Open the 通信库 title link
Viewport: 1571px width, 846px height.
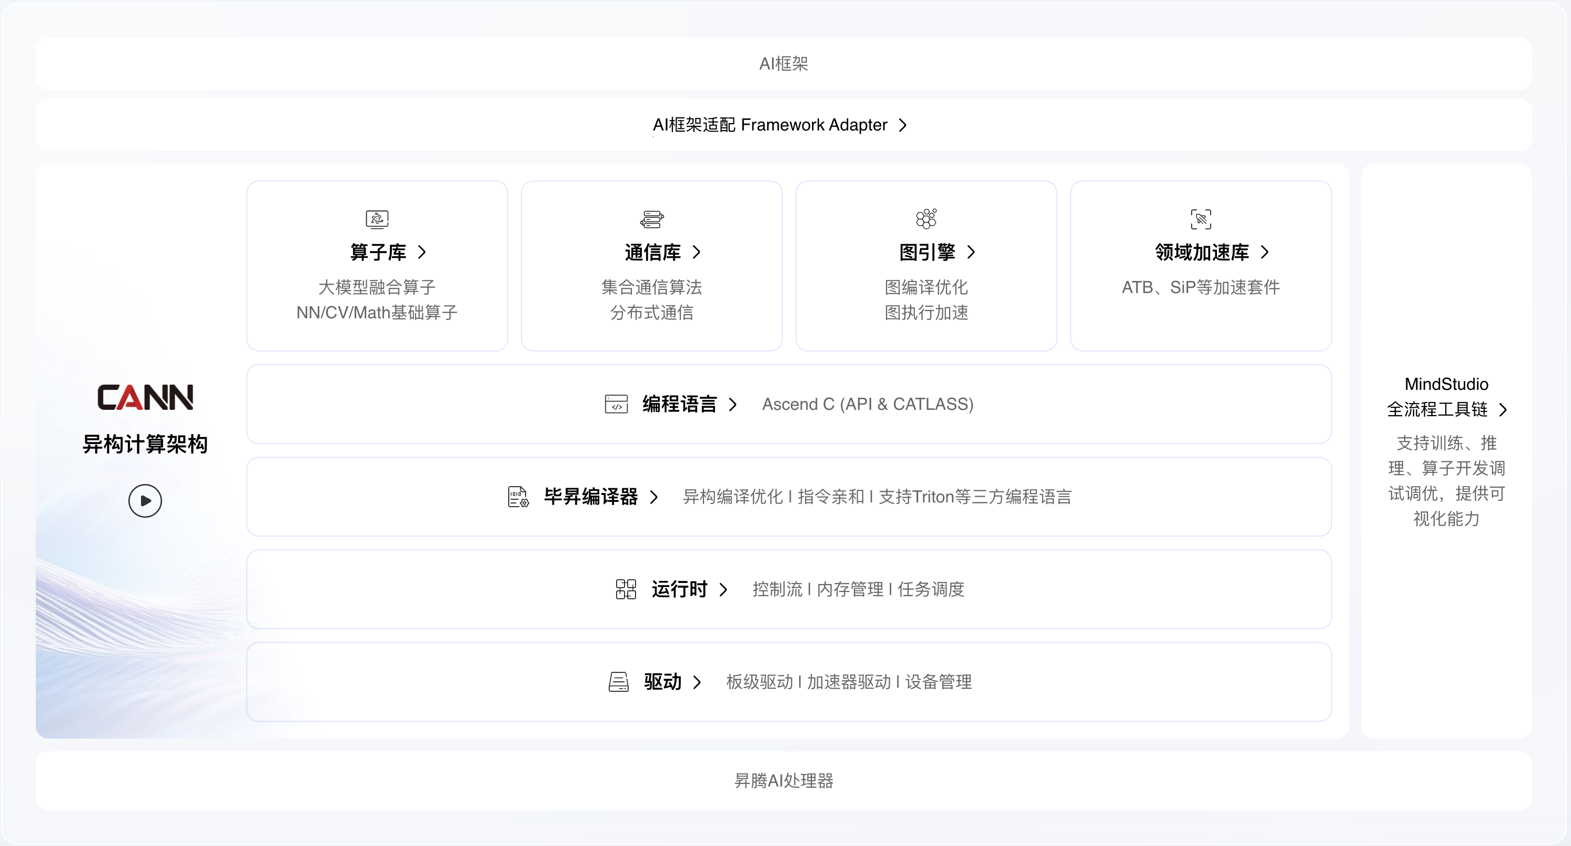[x=652, y=252]
